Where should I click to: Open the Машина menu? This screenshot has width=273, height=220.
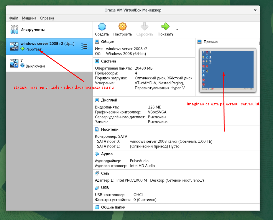29,18
